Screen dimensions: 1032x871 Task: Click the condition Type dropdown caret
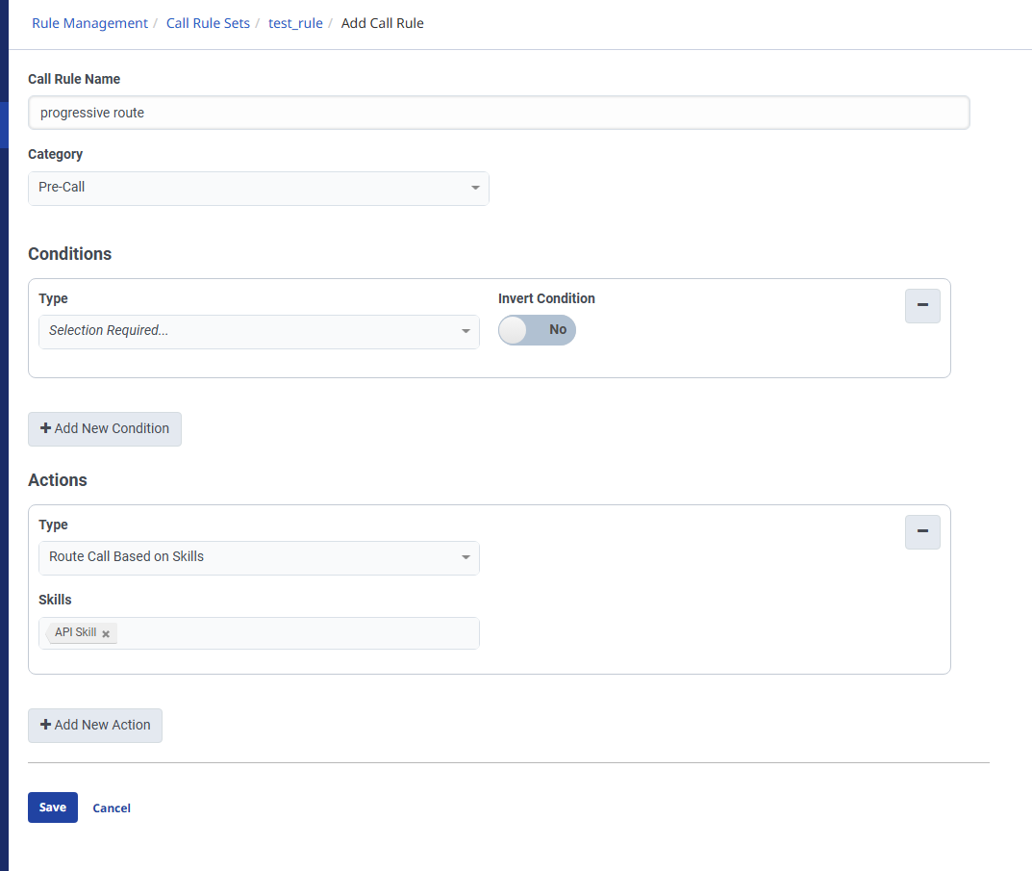point(466,331)
